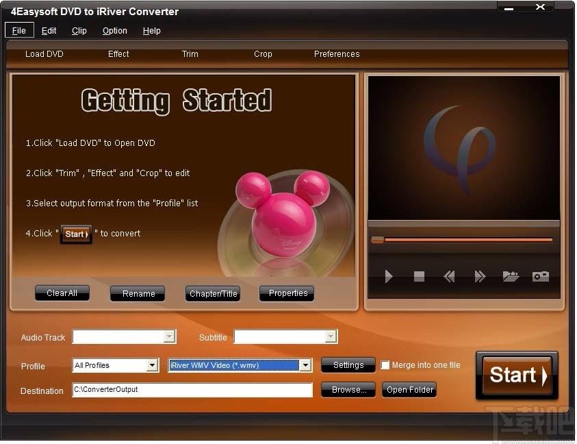Viewport: 577px width, 444px height.
Task: Open the iRiver WMV Video format dropdown
Action: pos(305,365)
